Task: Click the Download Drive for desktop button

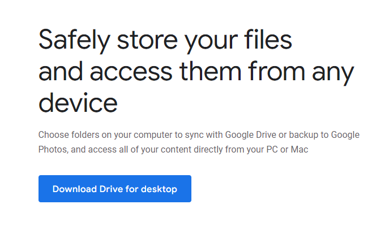Action: [x=114, y=189]
